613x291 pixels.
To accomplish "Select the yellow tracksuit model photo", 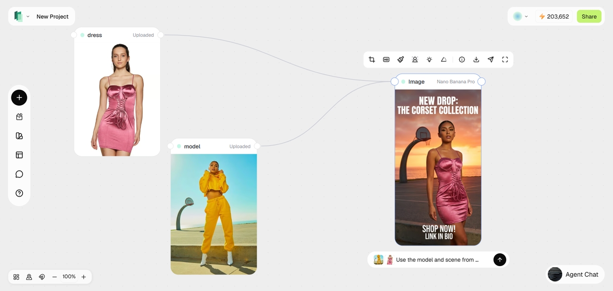I will 214,214.
